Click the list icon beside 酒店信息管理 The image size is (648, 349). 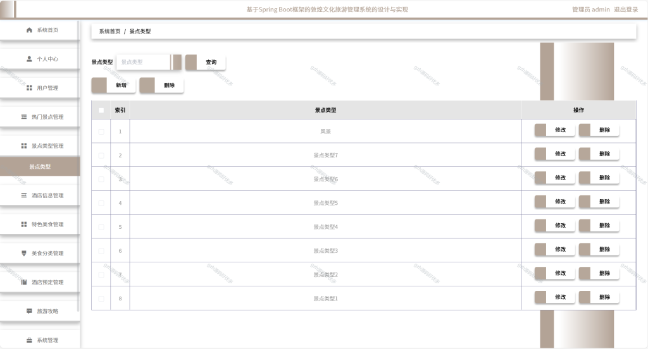(x=24, y=195)
